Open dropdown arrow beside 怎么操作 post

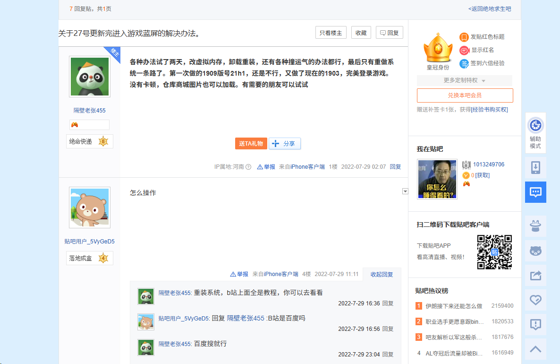coord(405,191)
